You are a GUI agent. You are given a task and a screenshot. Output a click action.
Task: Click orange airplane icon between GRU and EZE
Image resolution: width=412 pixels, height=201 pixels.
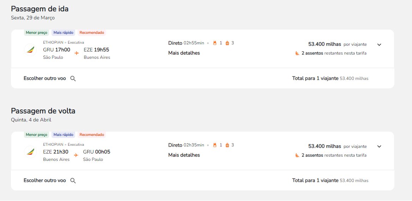[77, 53]
